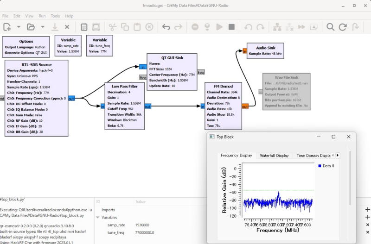Click the screen capture toolbar icon
This screenshot has width=371, height=244.
click(96, 27)
